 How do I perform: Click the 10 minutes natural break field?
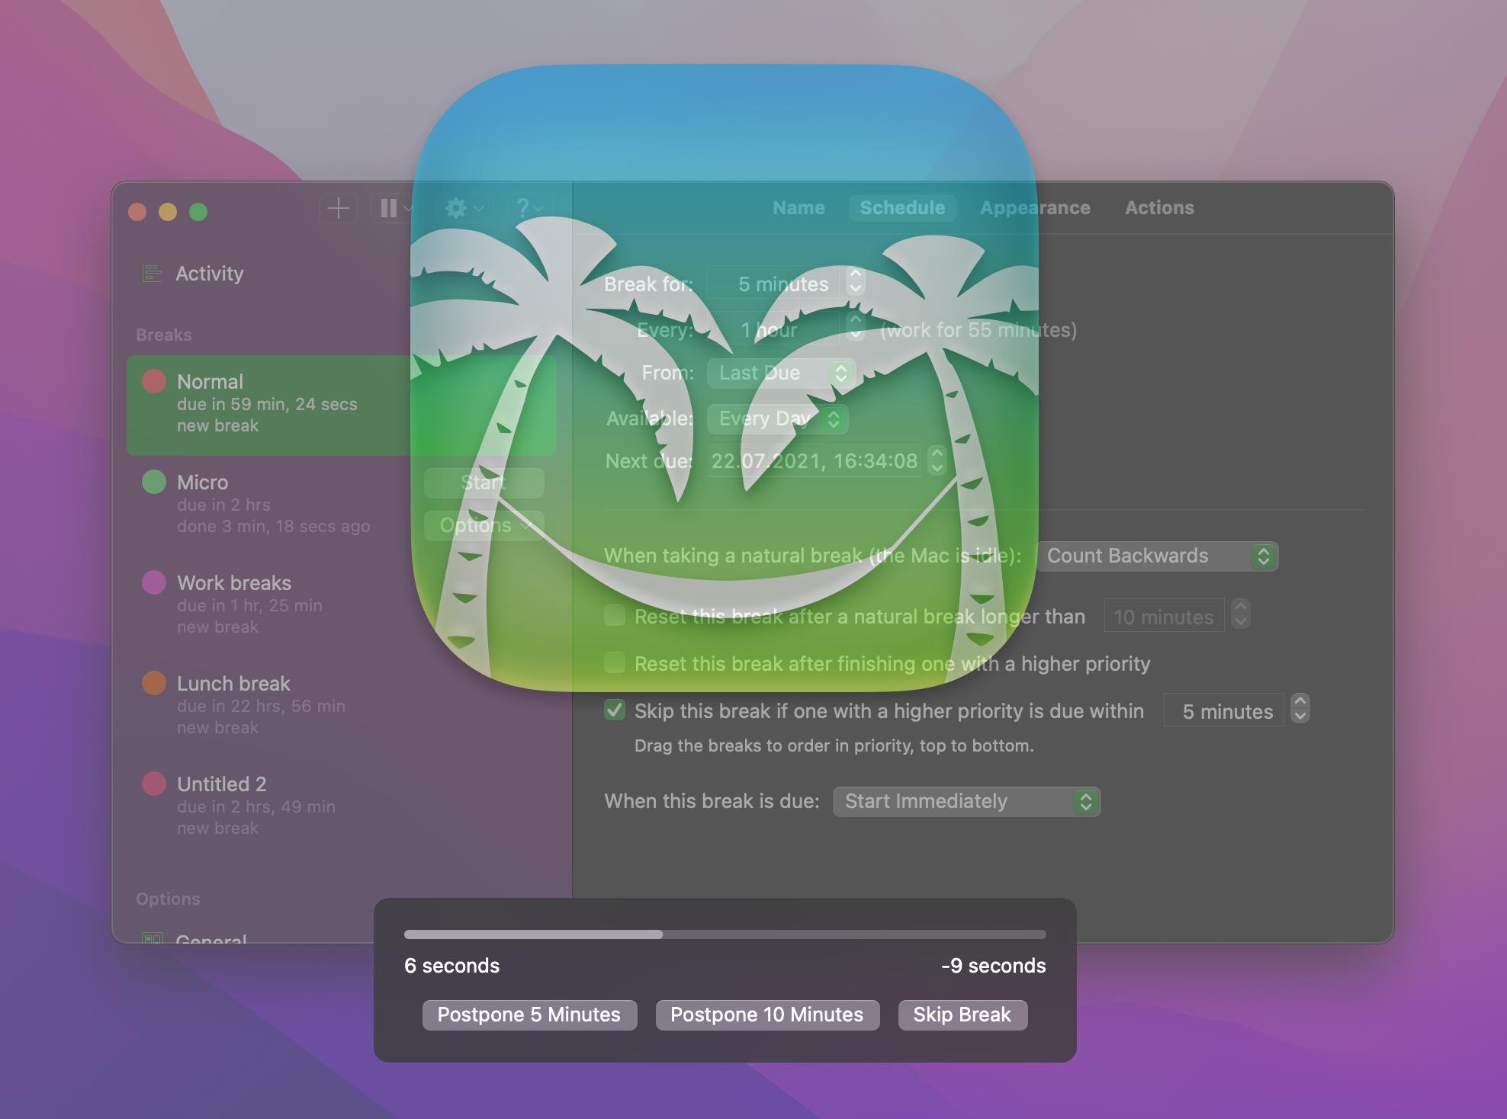tap(1164, 616)
